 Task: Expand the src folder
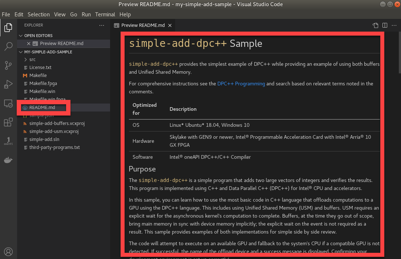pos(32,59)
